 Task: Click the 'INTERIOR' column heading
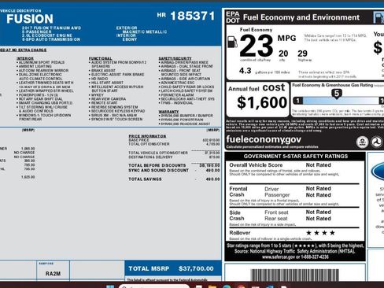click(25, 58)
